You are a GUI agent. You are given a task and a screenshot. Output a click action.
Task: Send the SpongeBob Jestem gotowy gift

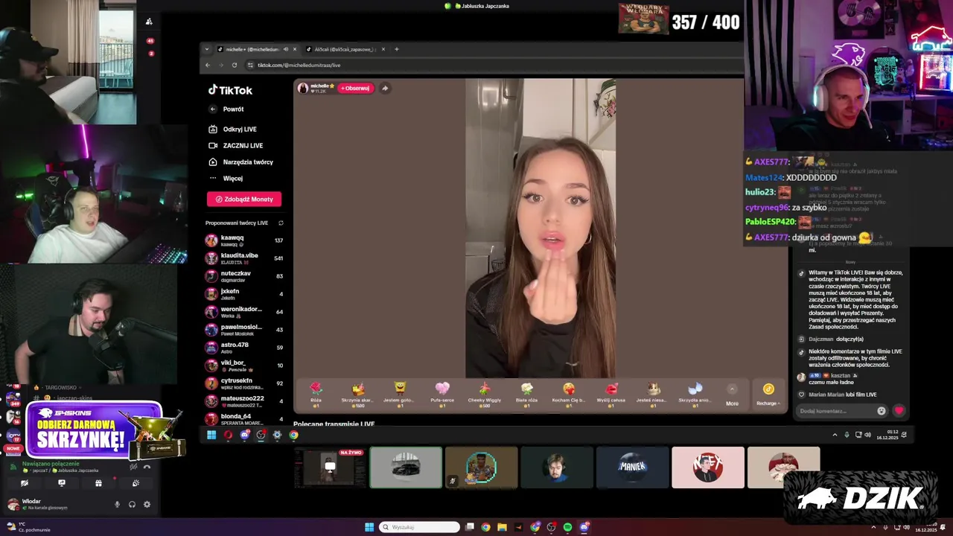point(400,394)
